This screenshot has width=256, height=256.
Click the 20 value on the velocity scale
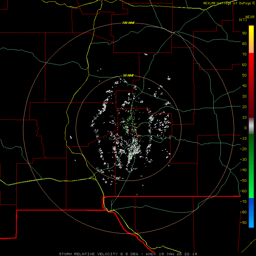point(244,107)
